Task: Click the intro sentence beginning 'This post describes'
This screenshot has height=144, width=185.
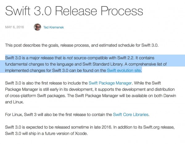Action: (82, 45)
